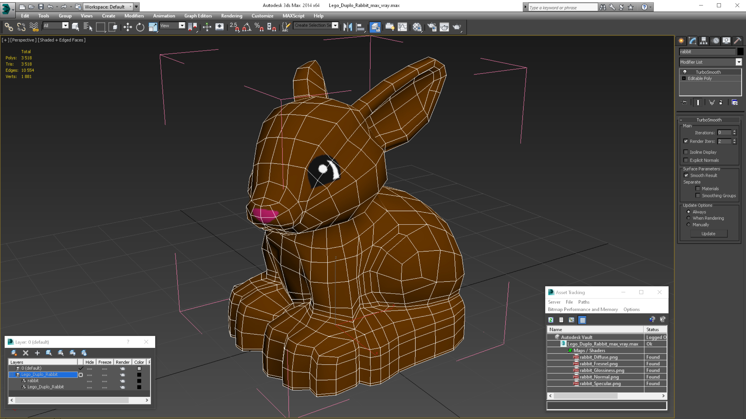Activate the Select and Move tool
The image size is (746, 419).
click(x=127, y=27)
